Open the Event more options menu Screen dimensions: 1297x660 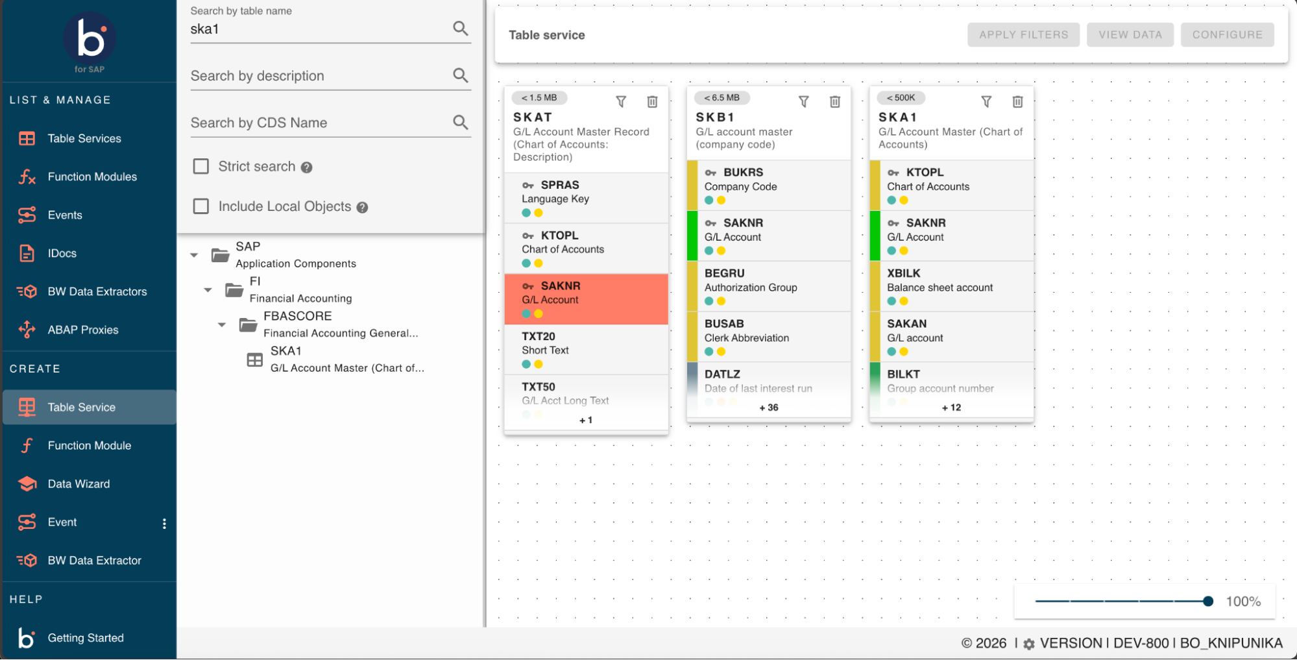point(164,523)
